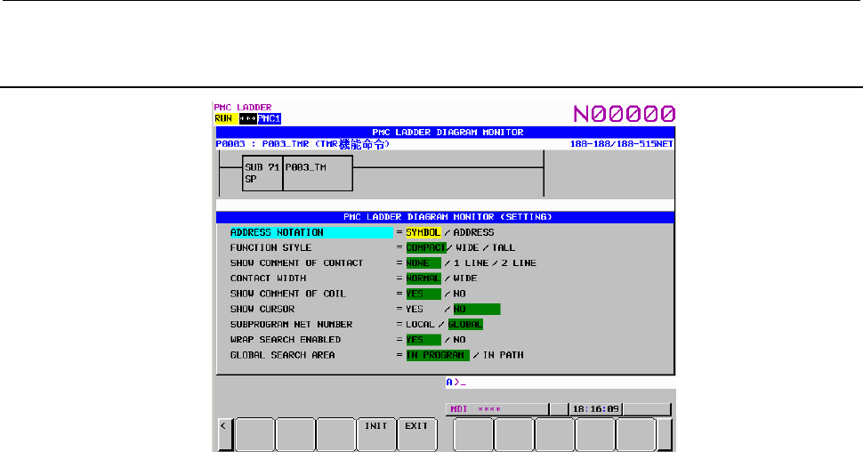This screenshot has height=452, width=863.
Task: Click the PMC LADDER DIAGRAM MONITOR title bar
Action: (445, 133)
